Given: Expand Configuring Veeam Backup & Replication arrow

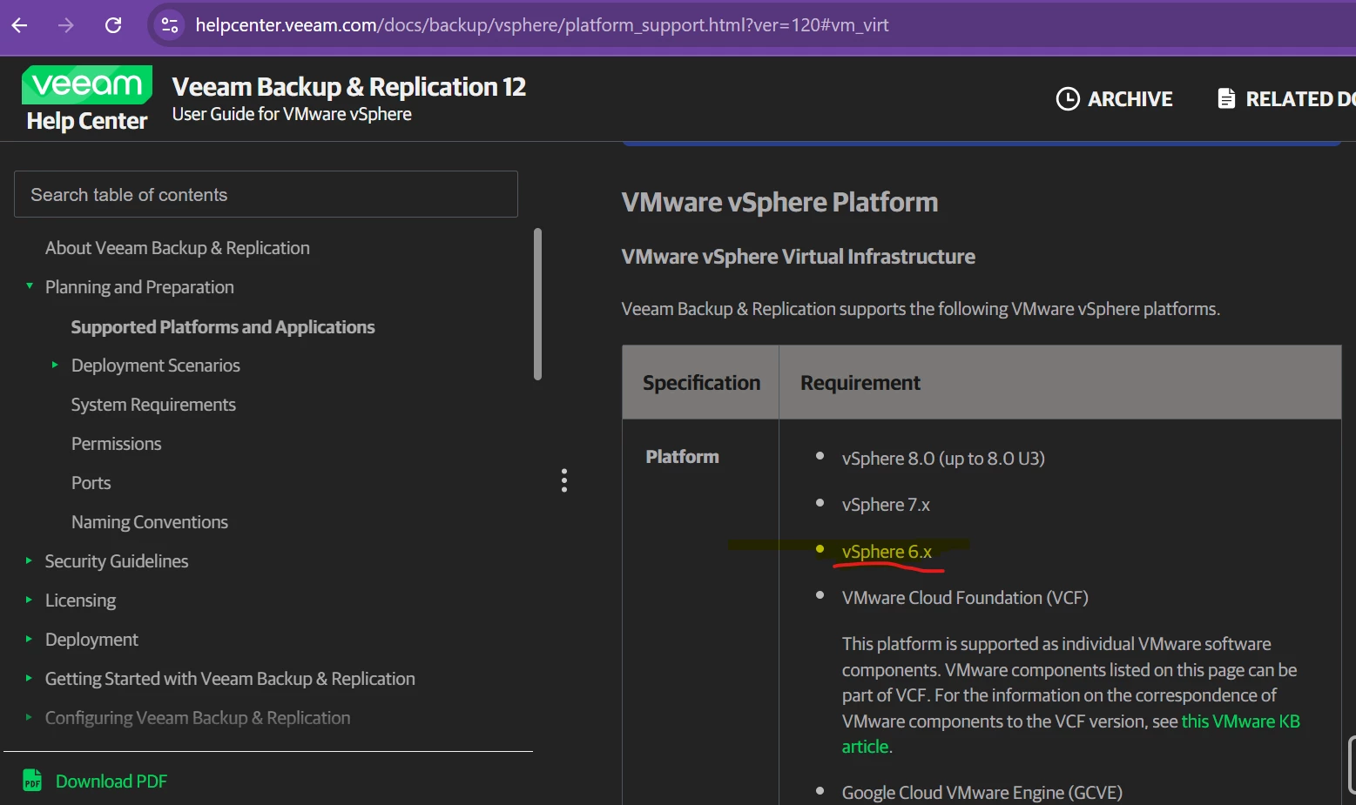Looking at the screenshot, I should (29, 717).
